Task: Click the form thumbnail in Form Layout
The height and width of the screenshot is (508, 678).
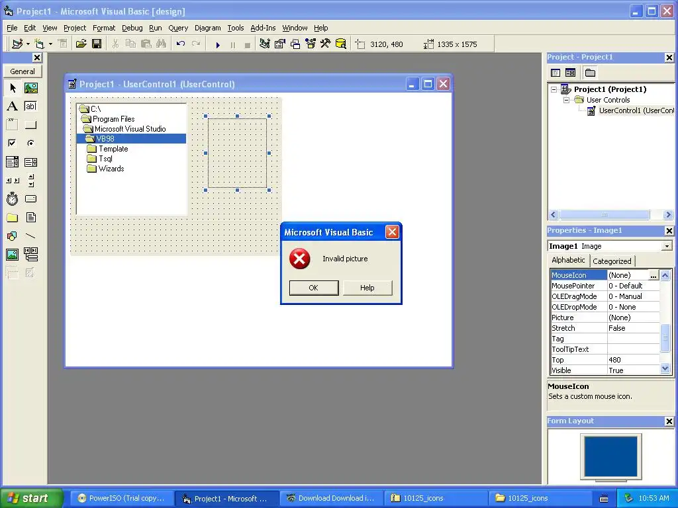Action: 610,456
